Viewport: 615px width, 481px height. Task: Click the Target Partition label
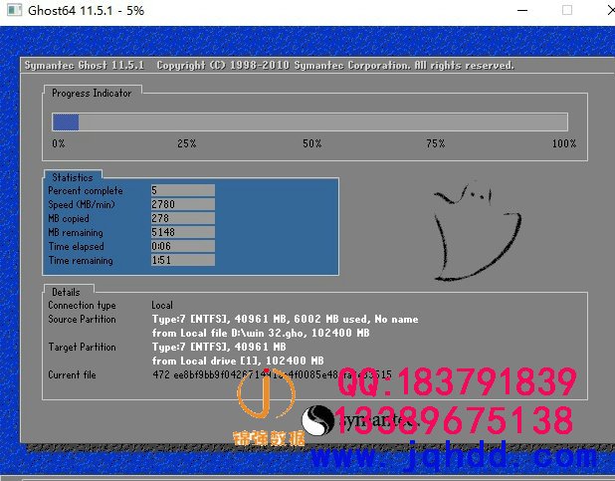click(82, 347)
